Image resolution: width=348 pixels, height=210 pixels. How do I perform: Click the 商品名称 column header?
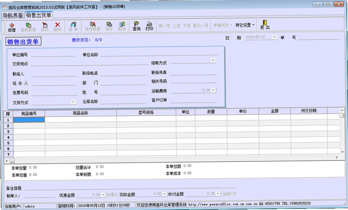click(80, 113)
